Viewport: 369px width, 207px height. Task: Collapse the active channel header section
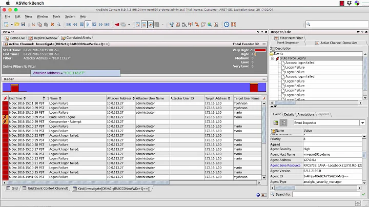(264, 44)
